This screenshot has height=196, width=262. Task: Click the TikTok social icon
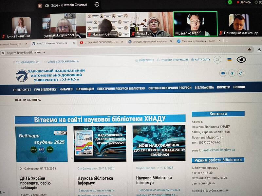click(x=241, y=73)
